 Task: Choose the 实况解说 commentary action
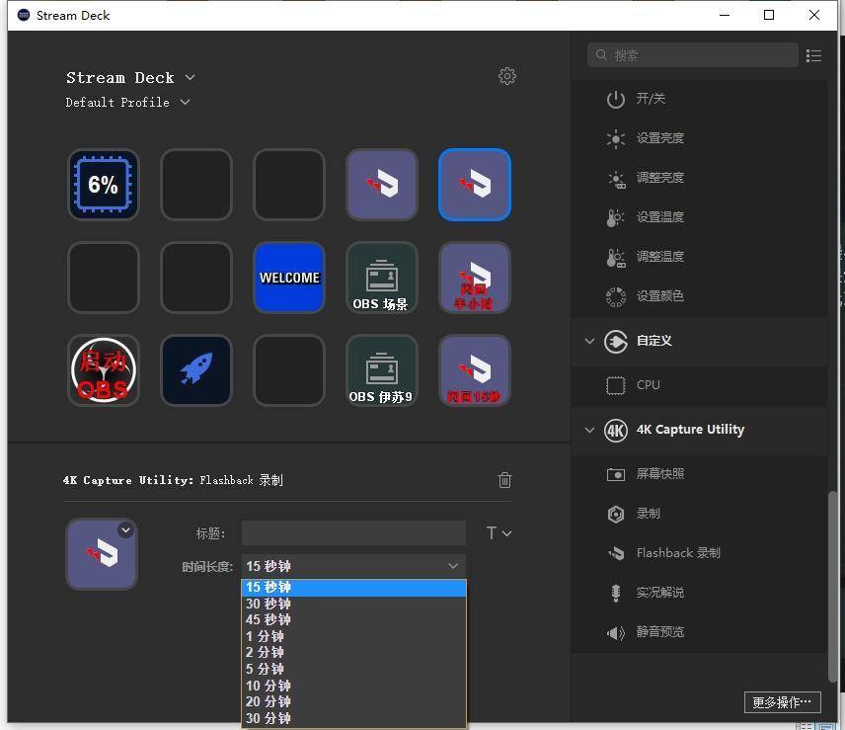point(699,592)
